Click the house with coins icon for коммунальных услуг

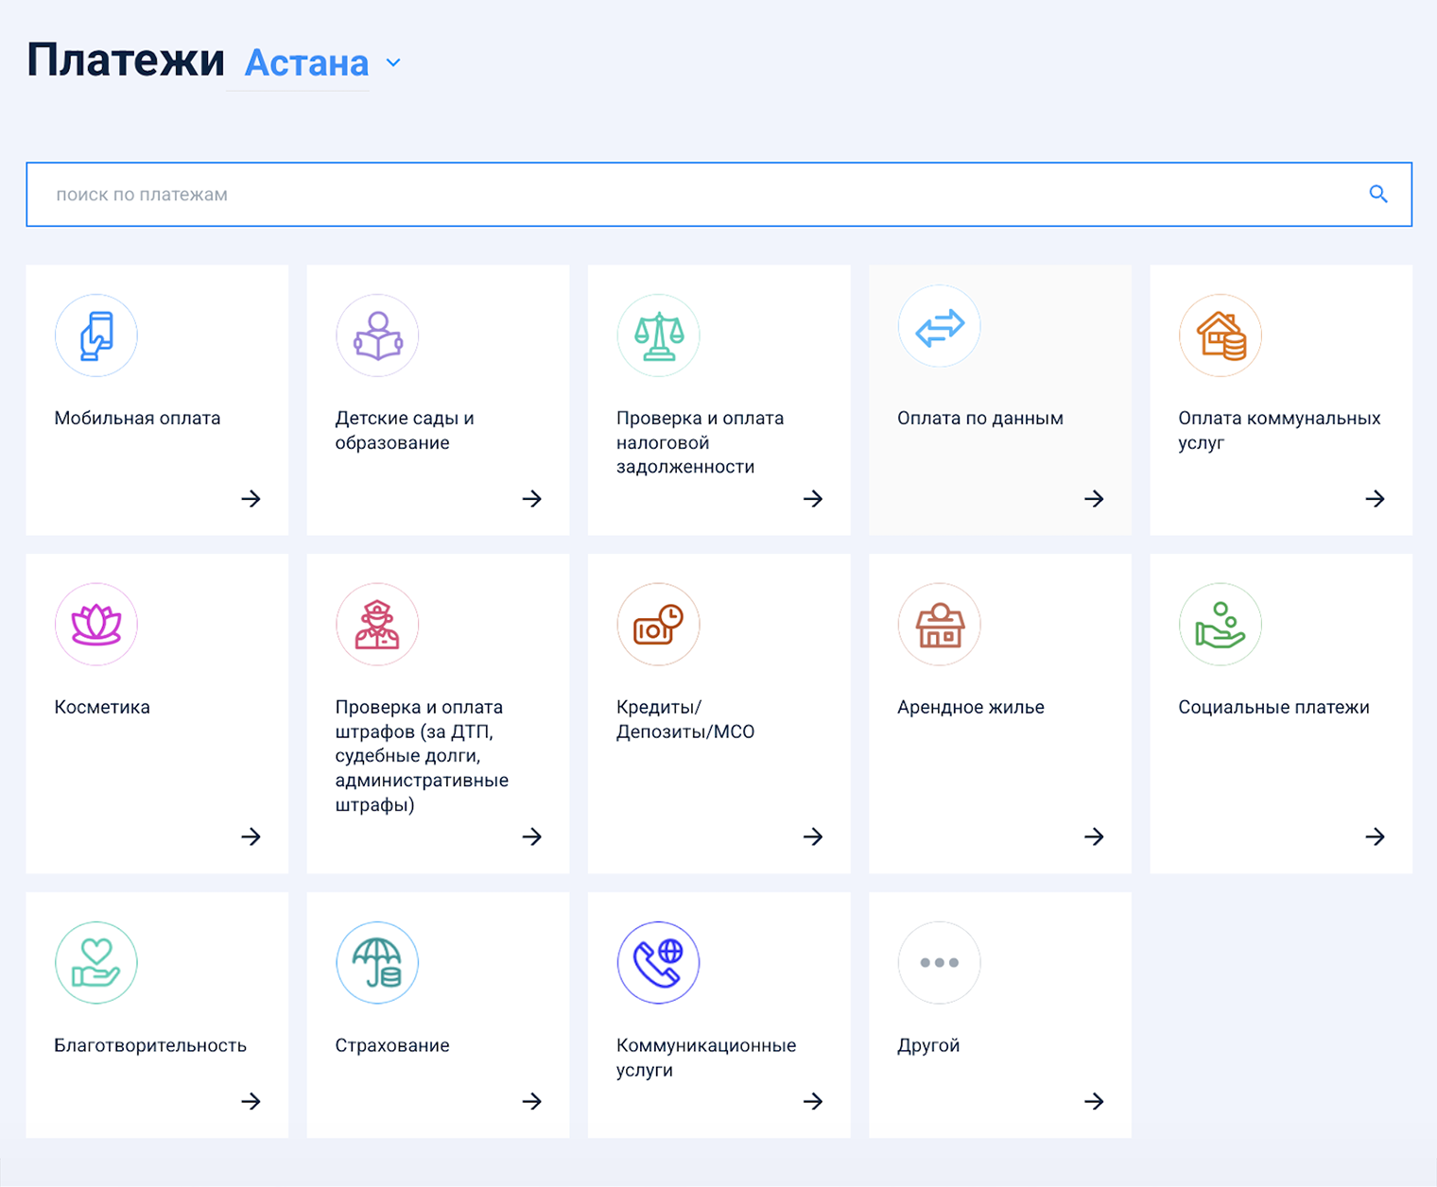(1220, 335)
